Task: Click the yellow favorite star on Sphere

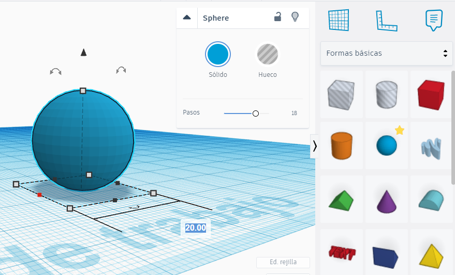Action: (400, 130)
